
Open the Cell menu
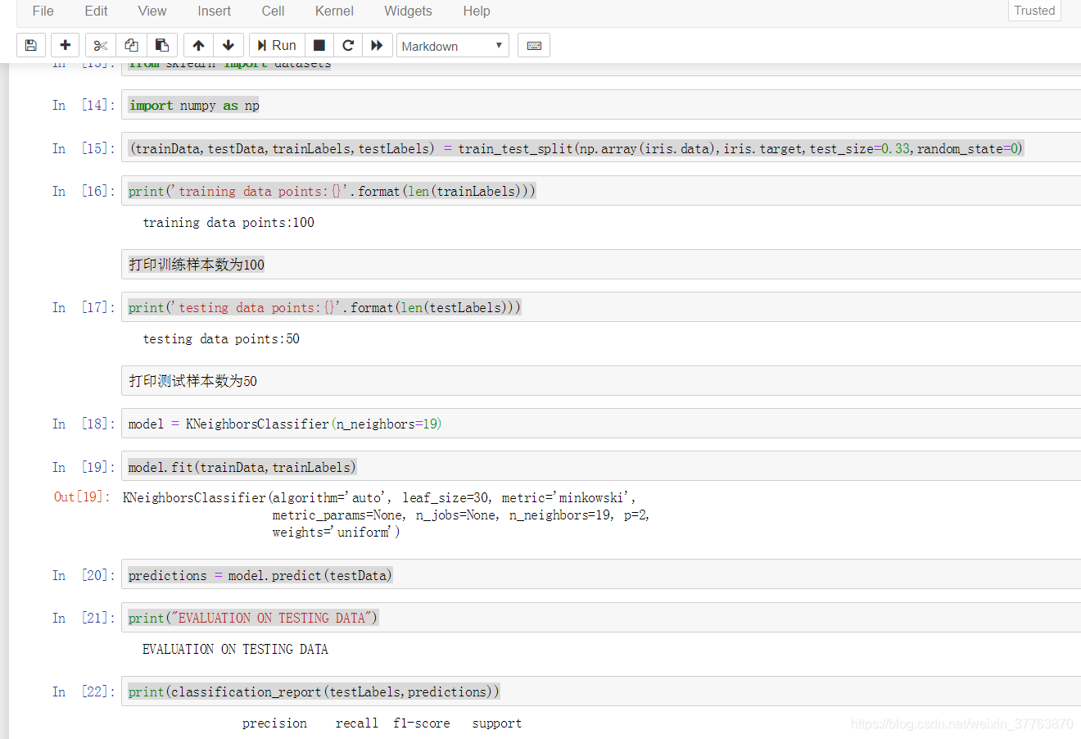(x=273, y=11)
